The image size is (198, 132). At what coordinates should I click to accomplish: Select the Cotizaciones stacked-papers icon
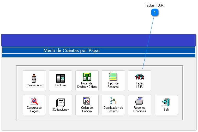point(61,102)
